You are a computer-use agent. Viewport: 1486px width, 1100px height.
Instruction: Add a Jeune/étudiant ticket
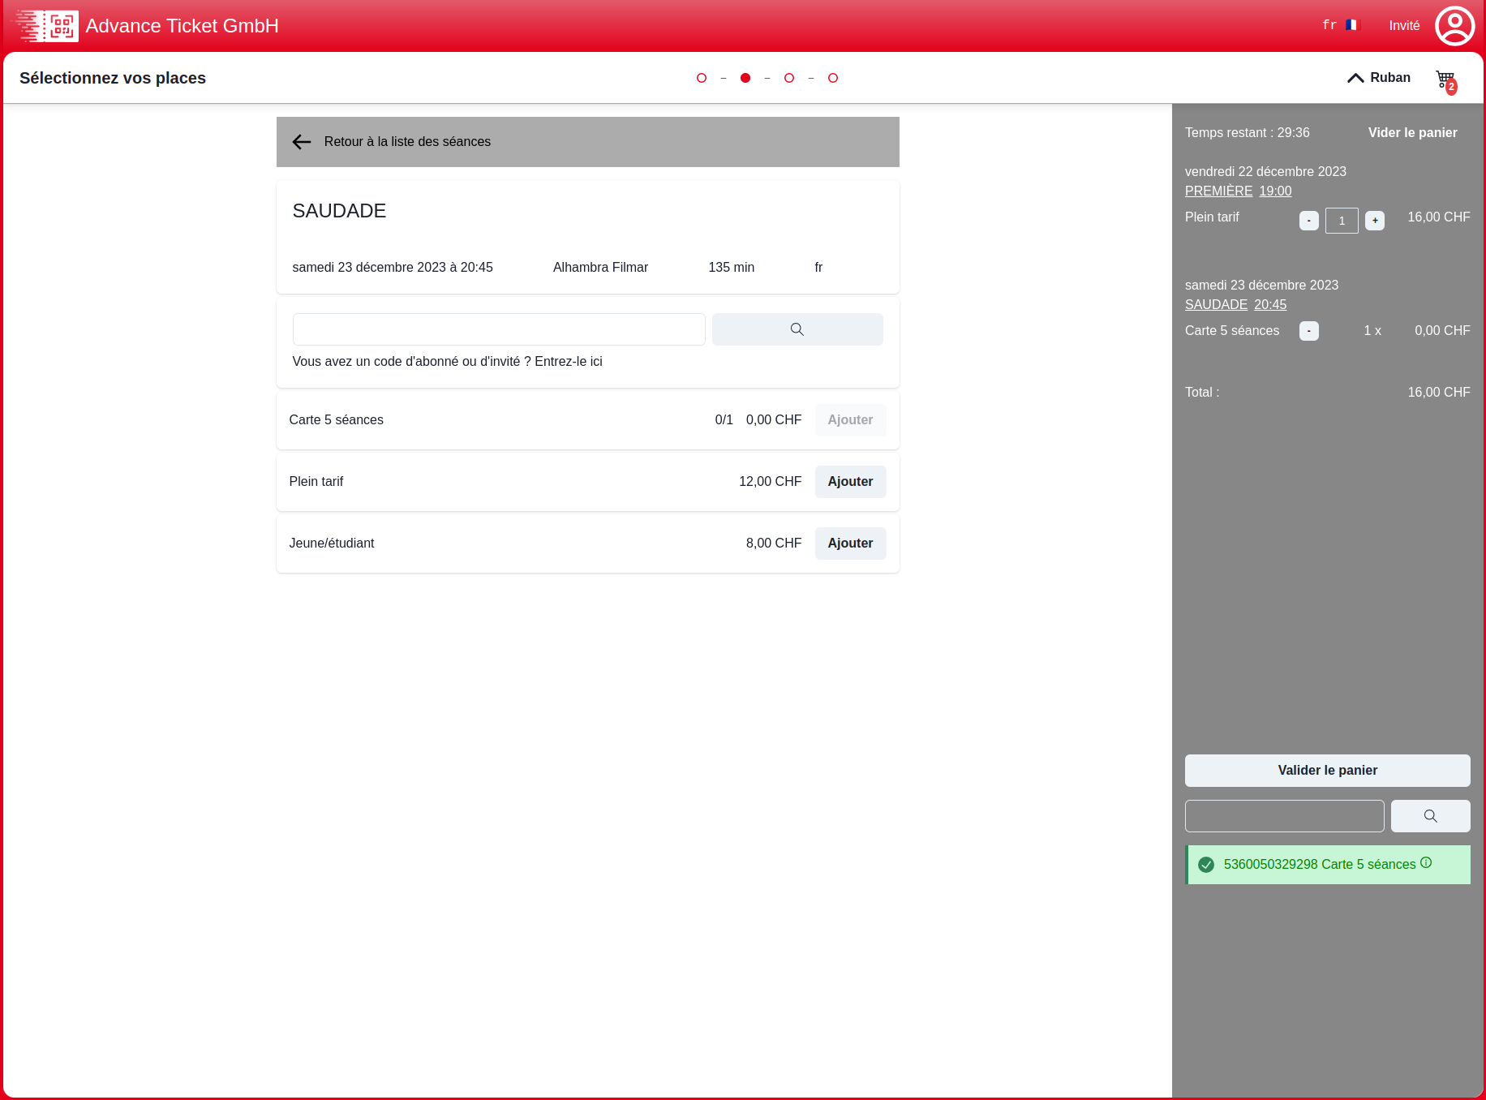850,544
